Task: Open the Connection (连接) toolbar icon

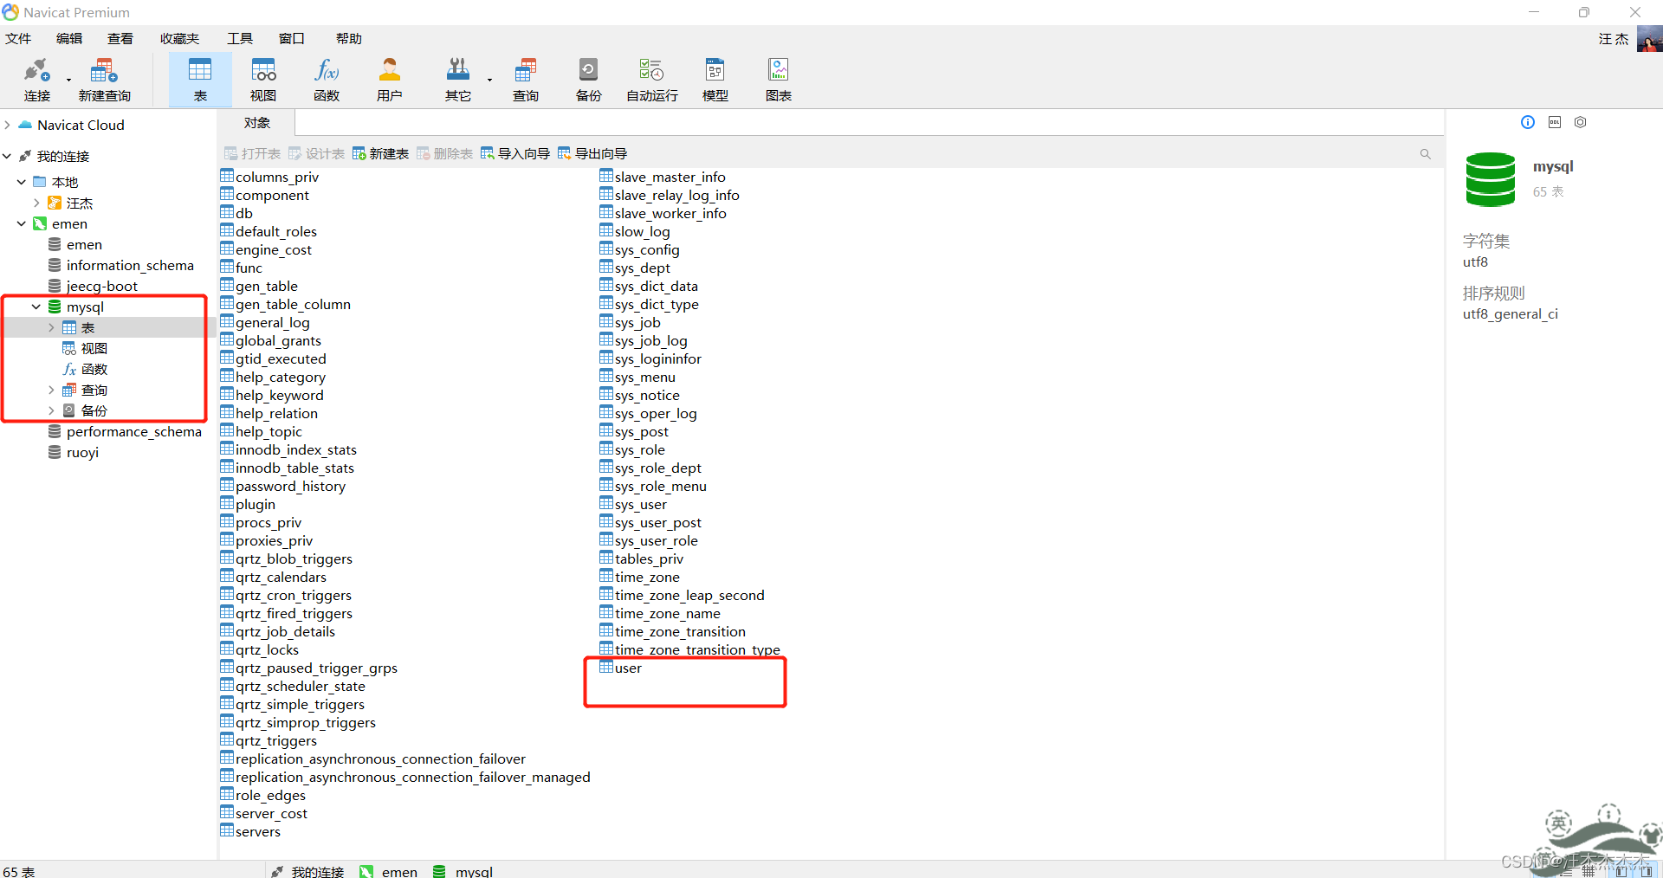Action: (x=36, y=70)
